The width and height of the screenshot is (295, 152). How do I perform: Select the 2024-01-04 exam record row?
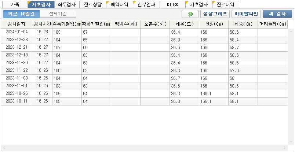pyautogui.click(x=17, y=32)
